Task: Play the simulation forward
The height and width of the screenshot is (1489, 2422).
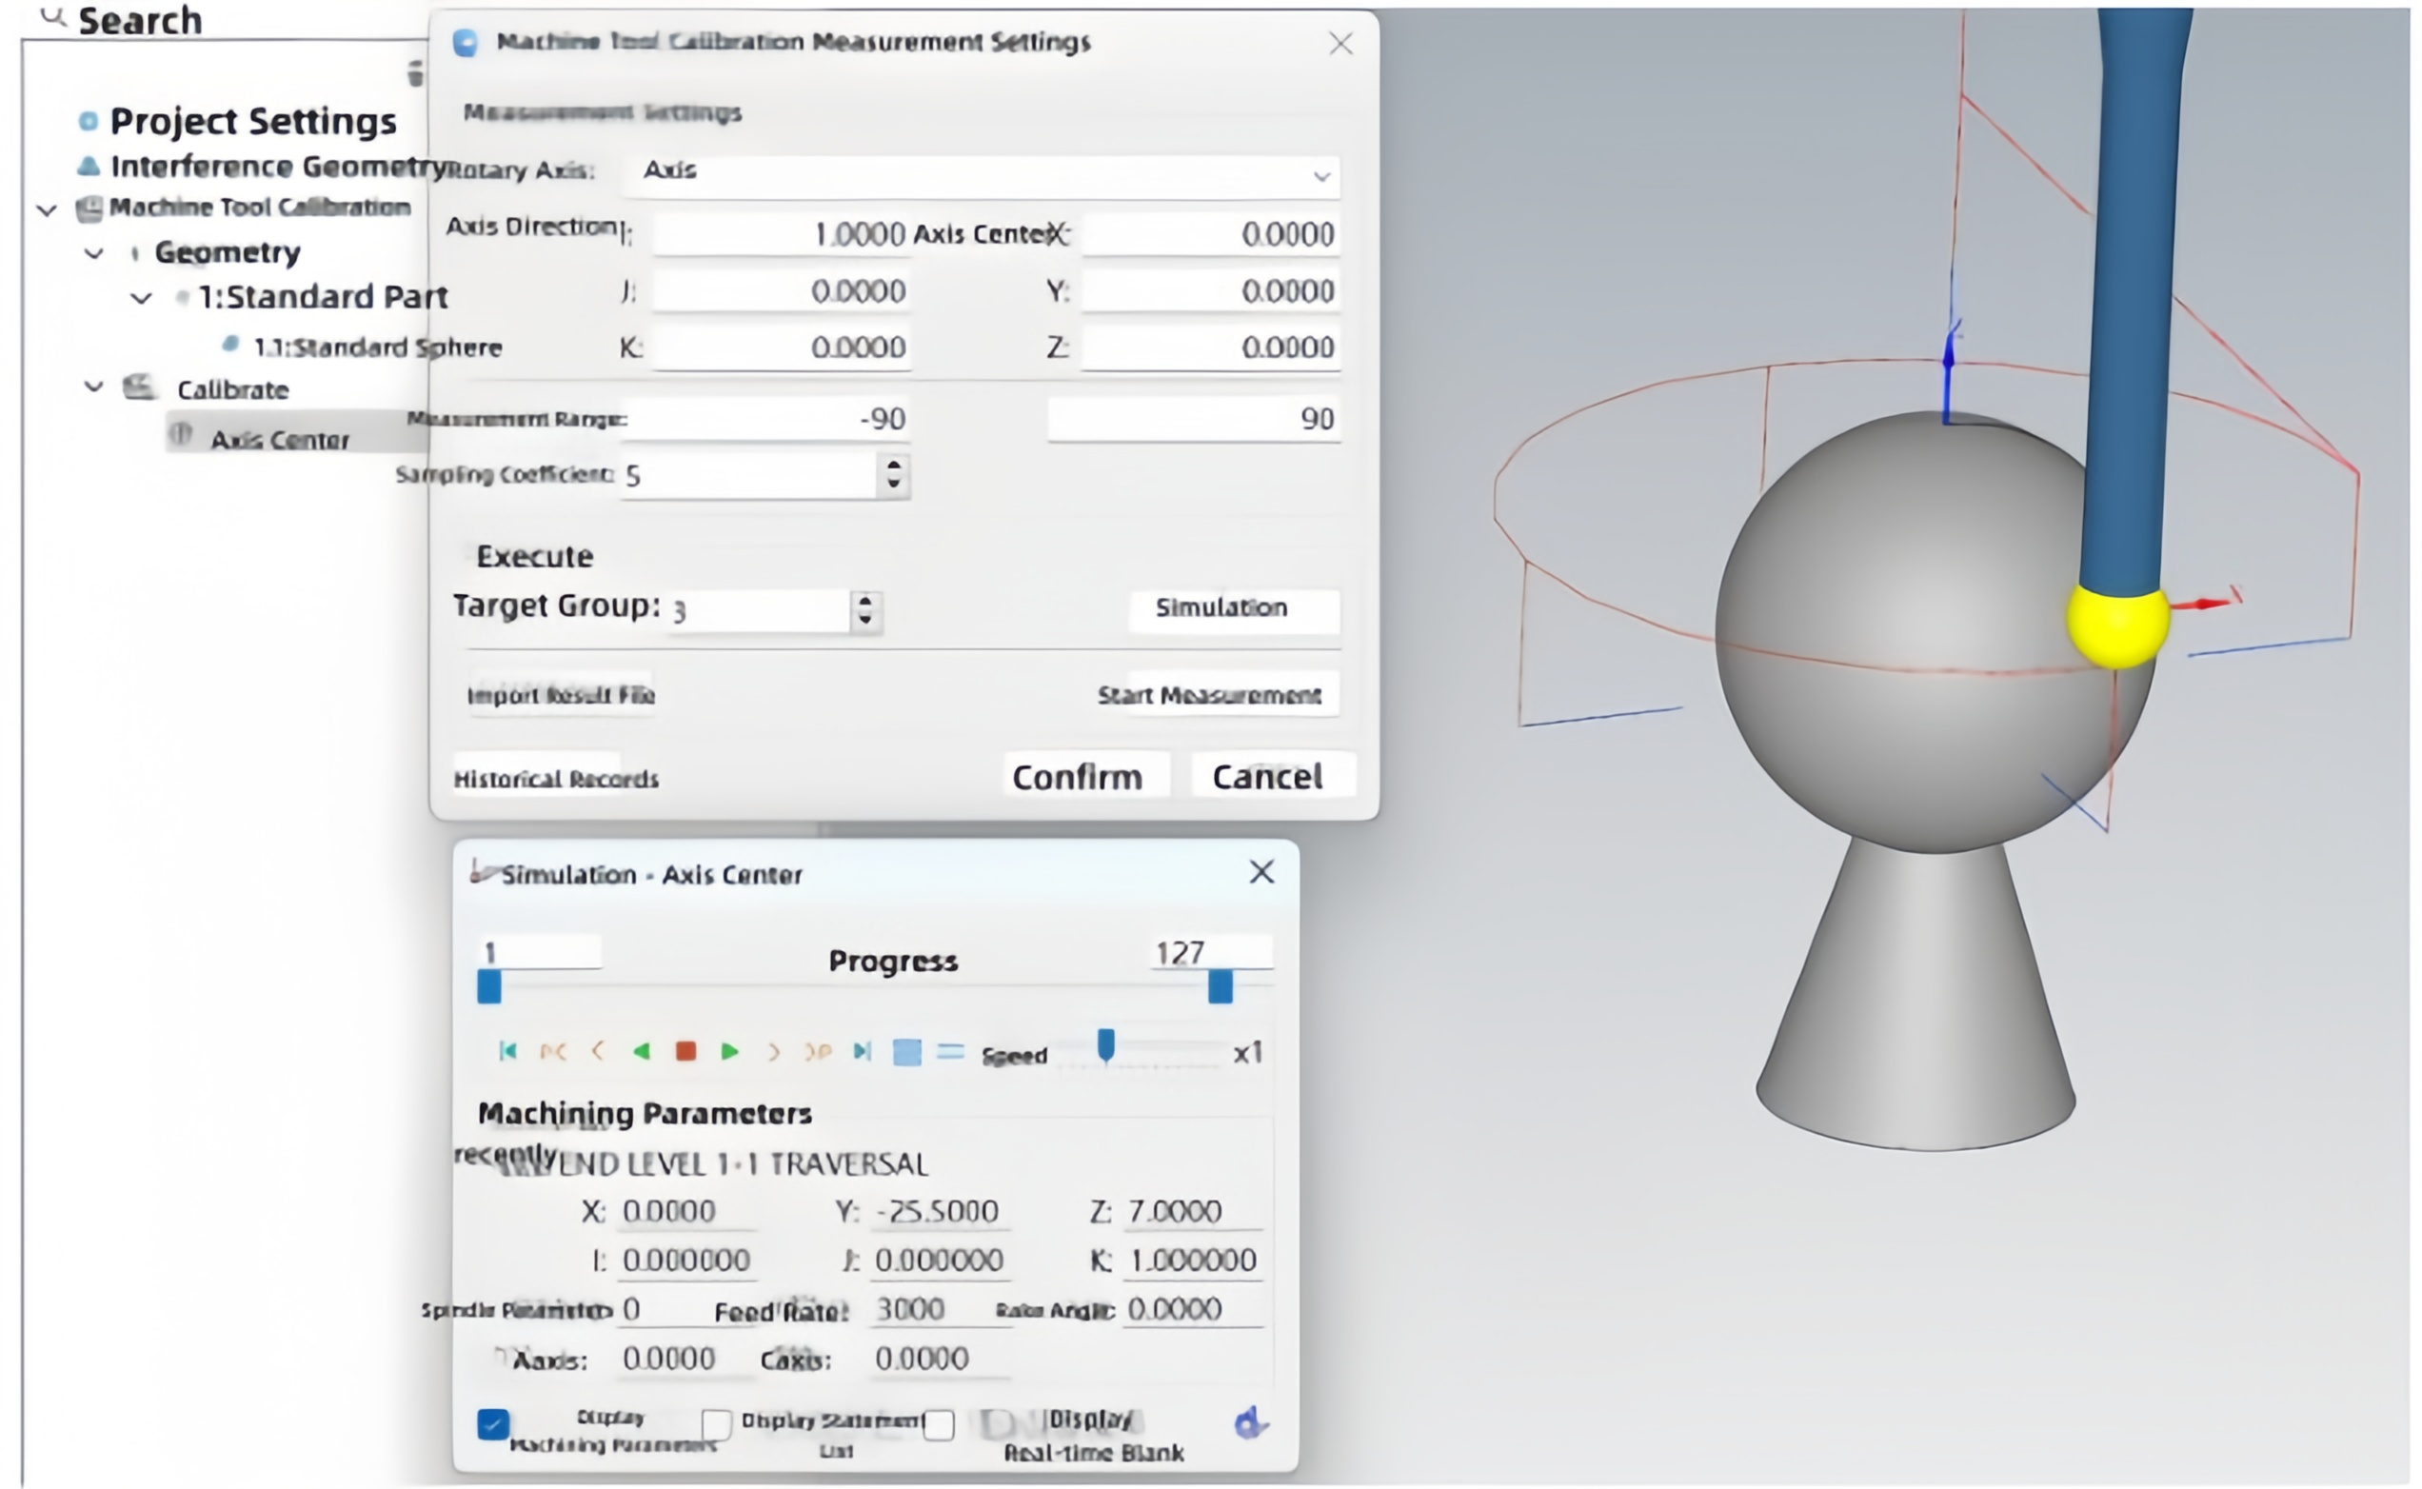Action: coord(729,1052)
